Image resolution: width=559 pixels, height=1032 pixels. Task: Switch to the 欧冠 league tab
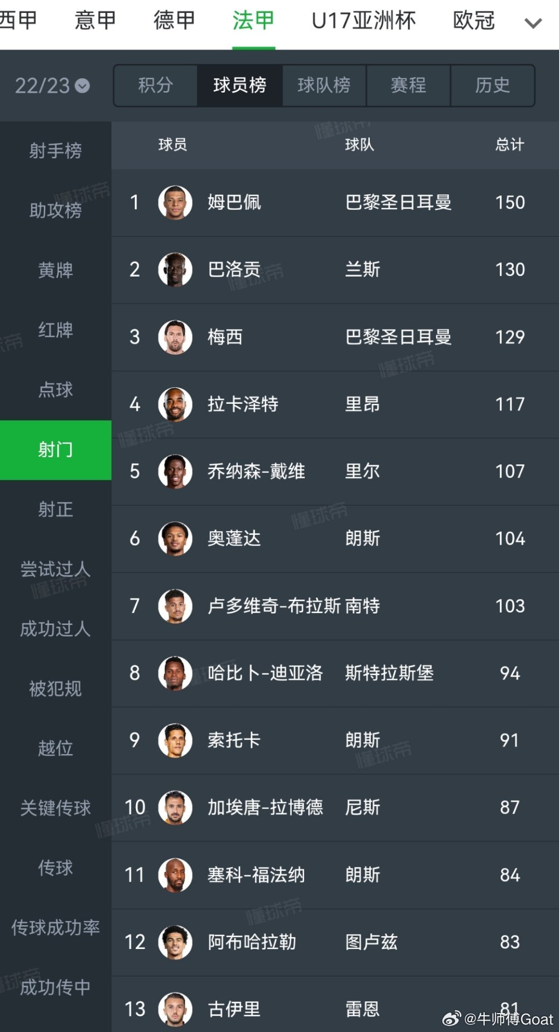(474, 21)
